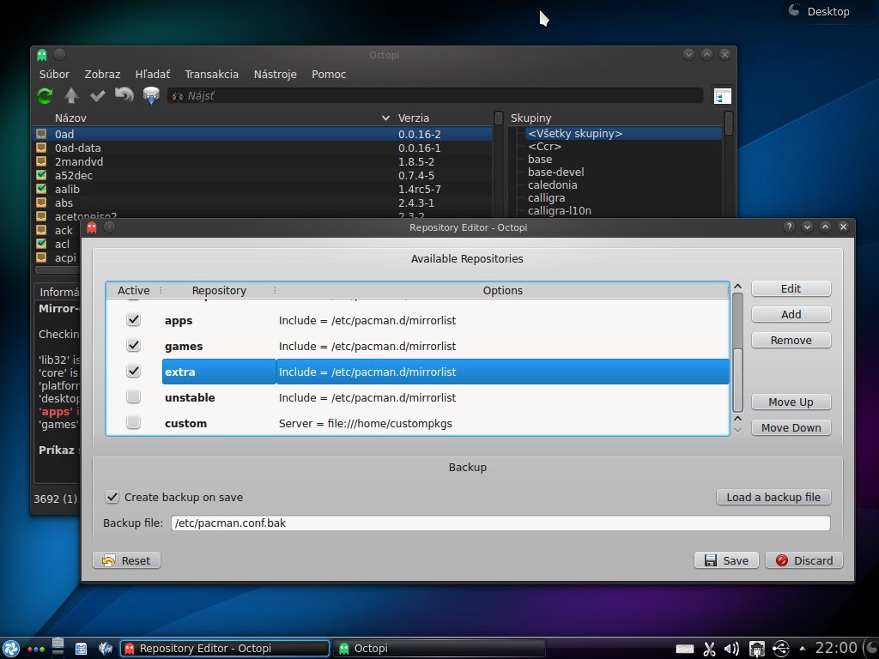Open the file manager icon in taskbar
Screen dimensions: 879x659
(81, 649)
